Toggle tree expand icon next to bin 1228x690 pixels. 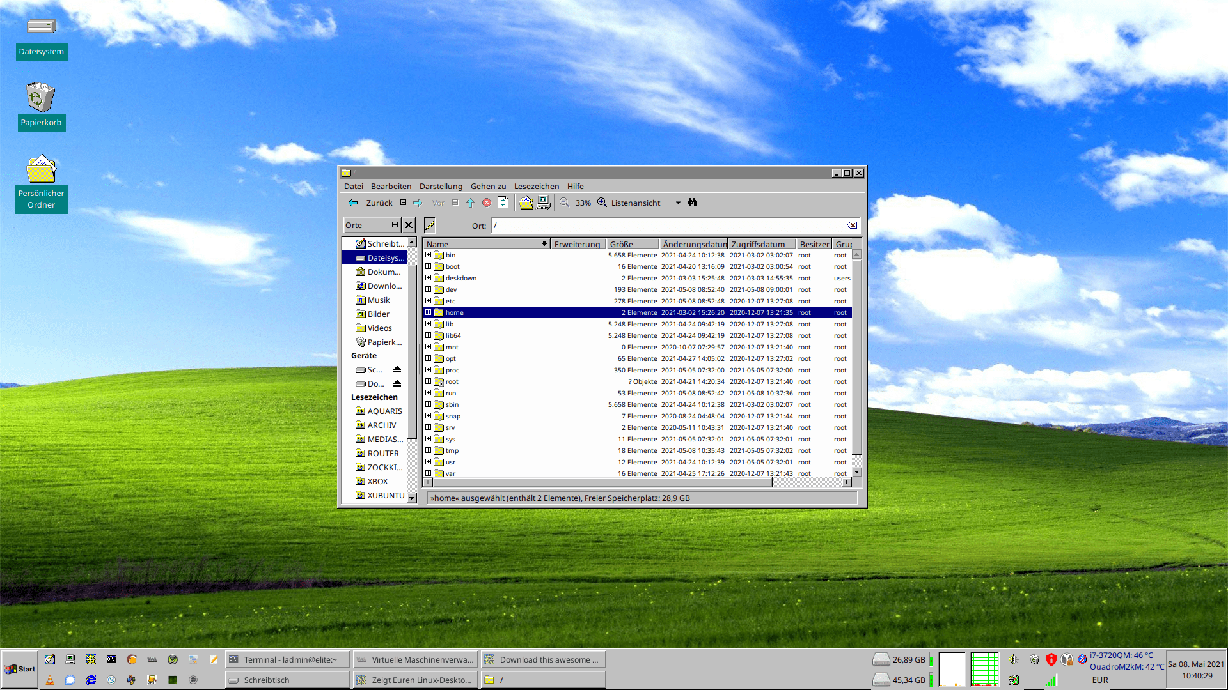coord(428,254)
